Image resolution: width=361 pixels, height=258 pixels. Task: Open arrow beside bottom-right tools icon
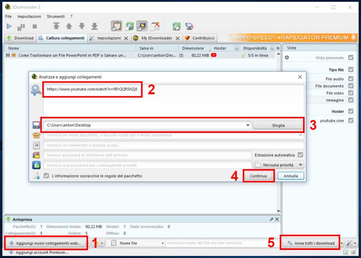355,243
